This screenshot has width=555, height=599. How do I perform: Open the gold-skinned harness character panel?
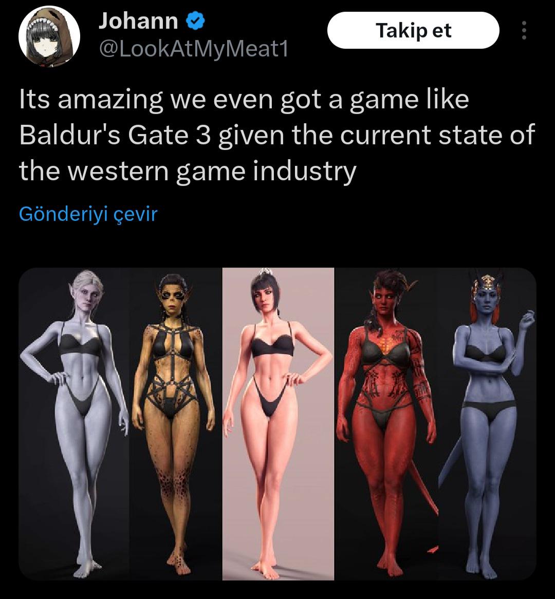[x=175, y=424]
